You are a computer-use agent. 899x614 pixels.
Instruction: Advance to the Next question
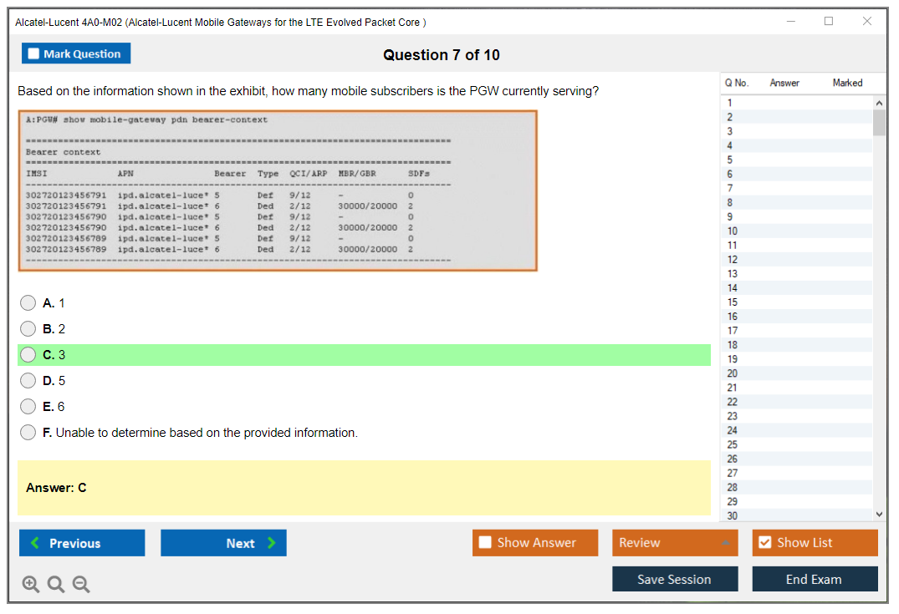click(x=223, y=543)
